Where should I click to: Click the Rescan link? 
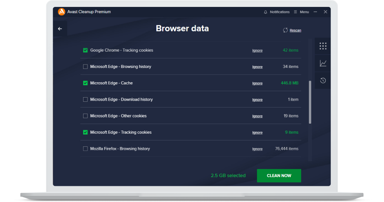click(295, 30)
